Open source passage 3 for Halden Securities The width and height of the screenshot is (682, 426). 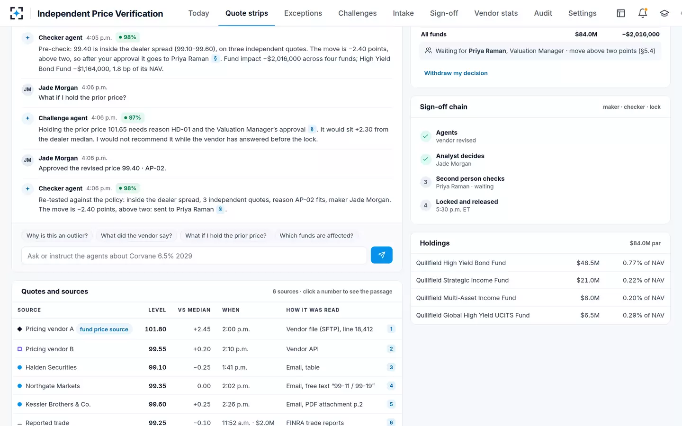point(391,367)
